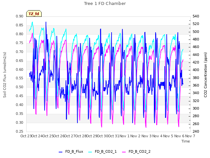Click the 'Oct 23' x-axis tick label

[x=26, y=136]
